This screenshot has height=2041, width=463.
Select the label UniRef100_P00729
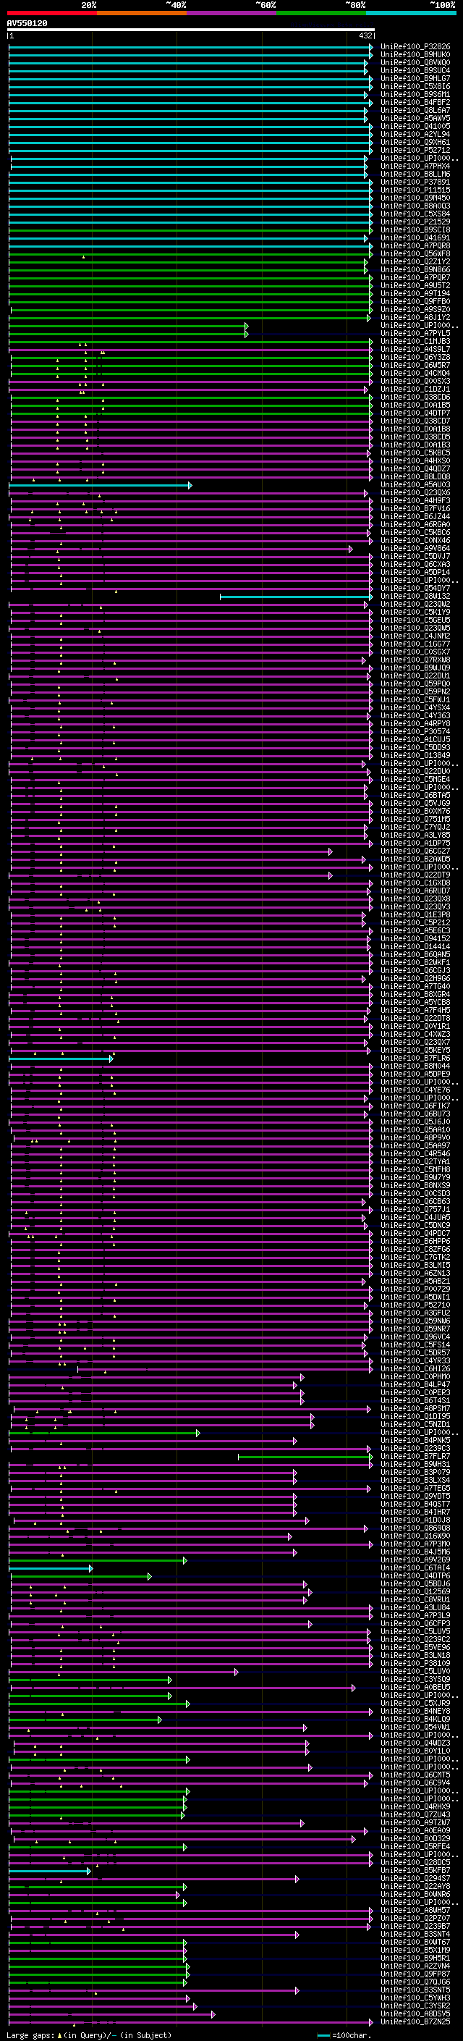coord(415,1289)
